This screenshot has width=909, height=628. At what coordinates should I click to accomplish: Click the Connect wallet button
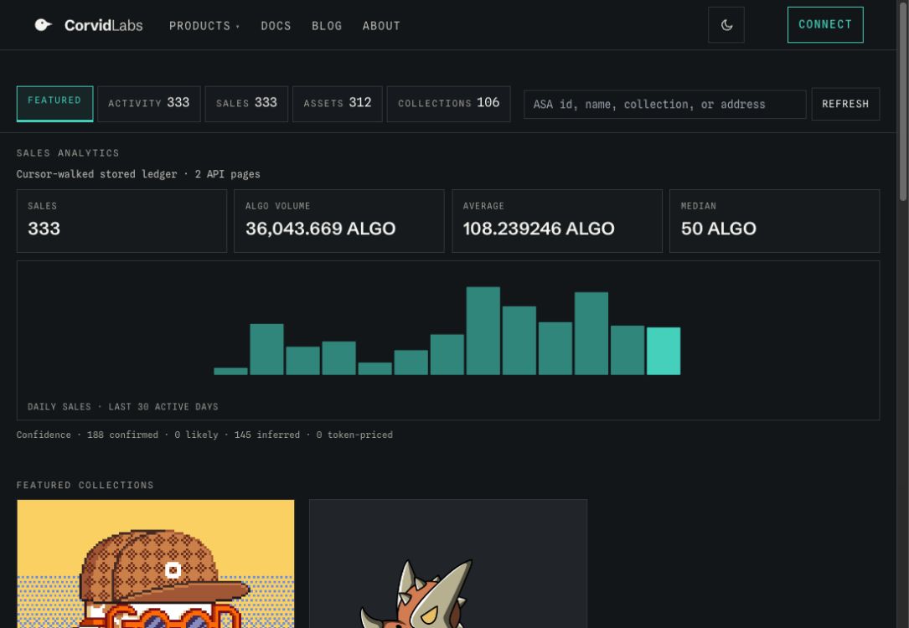click(x=825, y=25)
